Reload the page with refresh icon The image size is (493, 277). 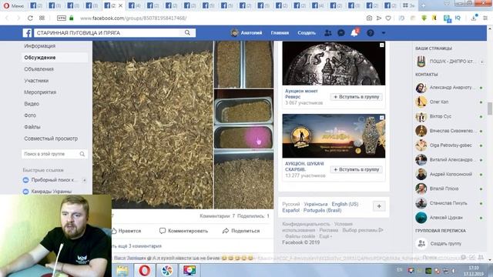tap(30, 18)
